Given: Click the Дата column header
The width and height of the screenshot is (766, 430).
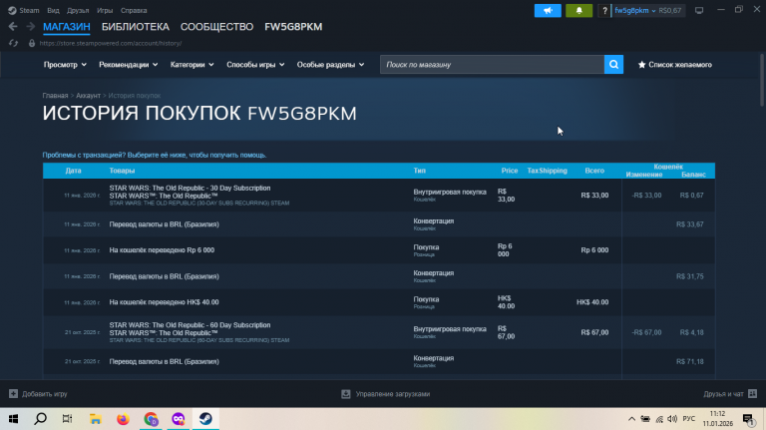Looking at the screenshot, I should pos(73,171).
